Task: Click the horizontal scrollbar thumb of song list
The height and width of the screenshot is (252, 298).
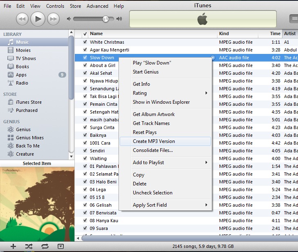Action: (190, 238)
